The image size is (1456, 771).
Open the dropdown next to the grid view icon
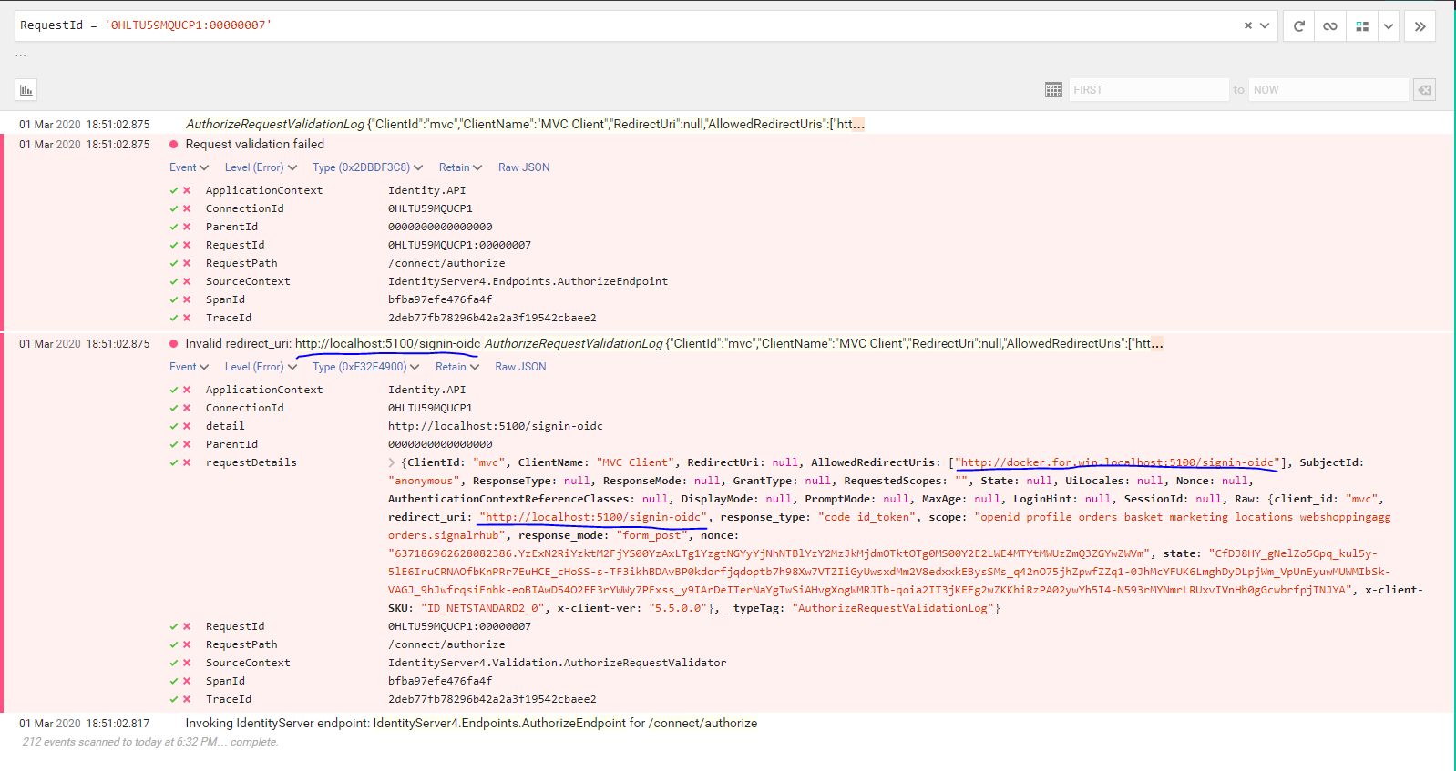point(1389,26)
